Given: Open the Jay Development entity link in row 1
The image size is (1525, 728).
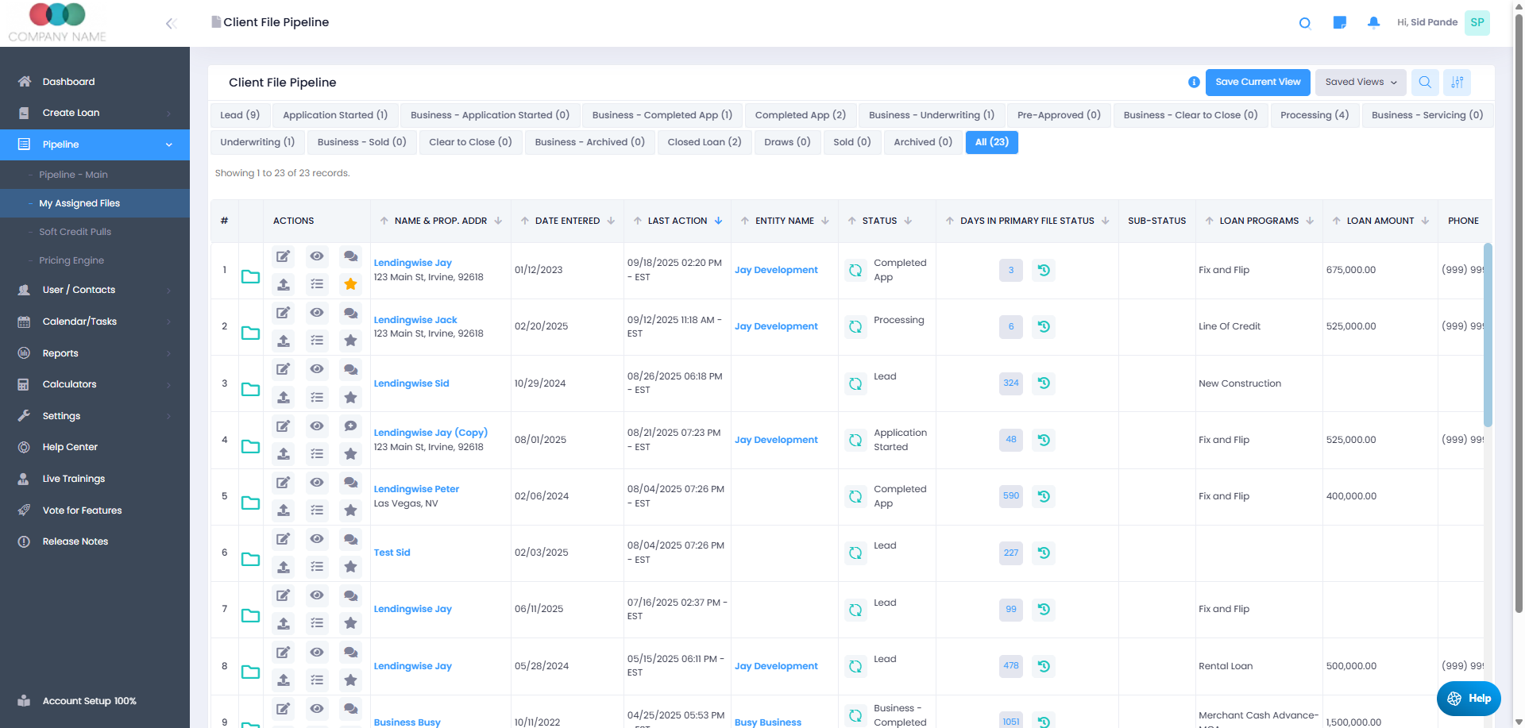Looking at the screenshot, I should tap(776, 270).
